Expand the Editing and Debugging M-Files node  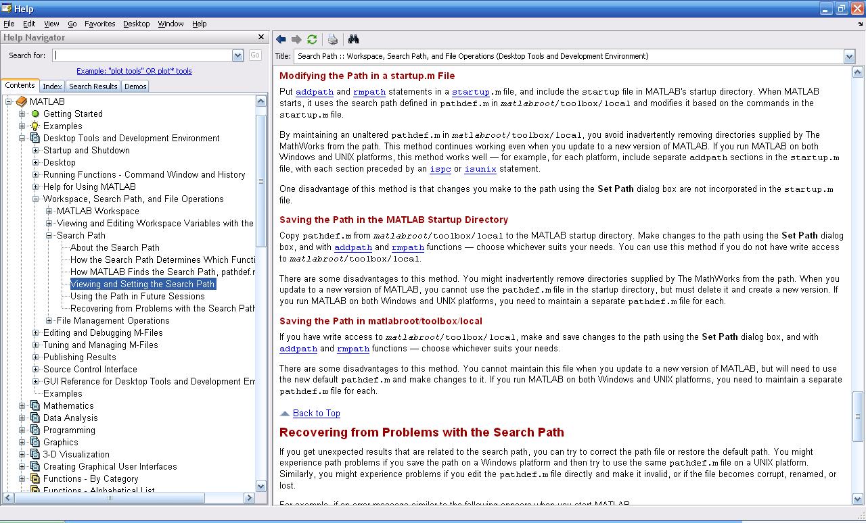[36, 332]
